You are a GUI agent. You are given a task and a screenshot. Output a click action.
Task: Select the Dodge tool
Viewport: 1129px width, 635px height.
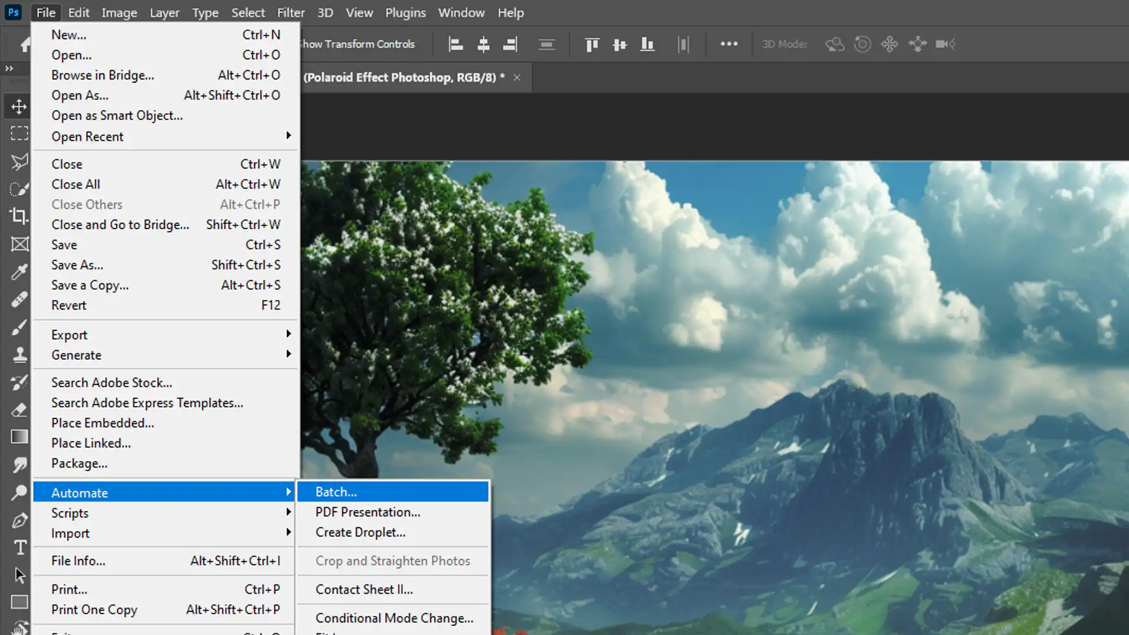coord(19,492)
